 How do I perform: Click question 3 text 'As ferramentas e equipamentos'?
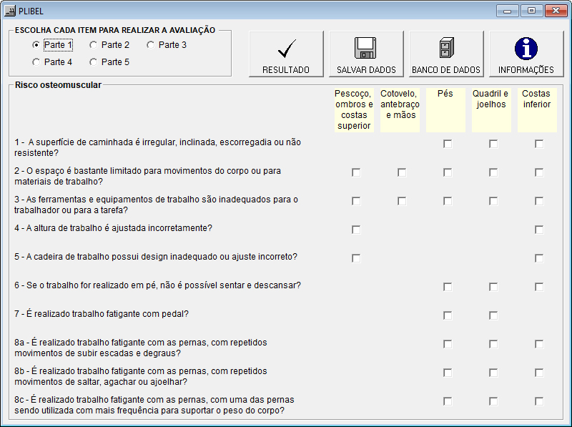tap(89, 200)
